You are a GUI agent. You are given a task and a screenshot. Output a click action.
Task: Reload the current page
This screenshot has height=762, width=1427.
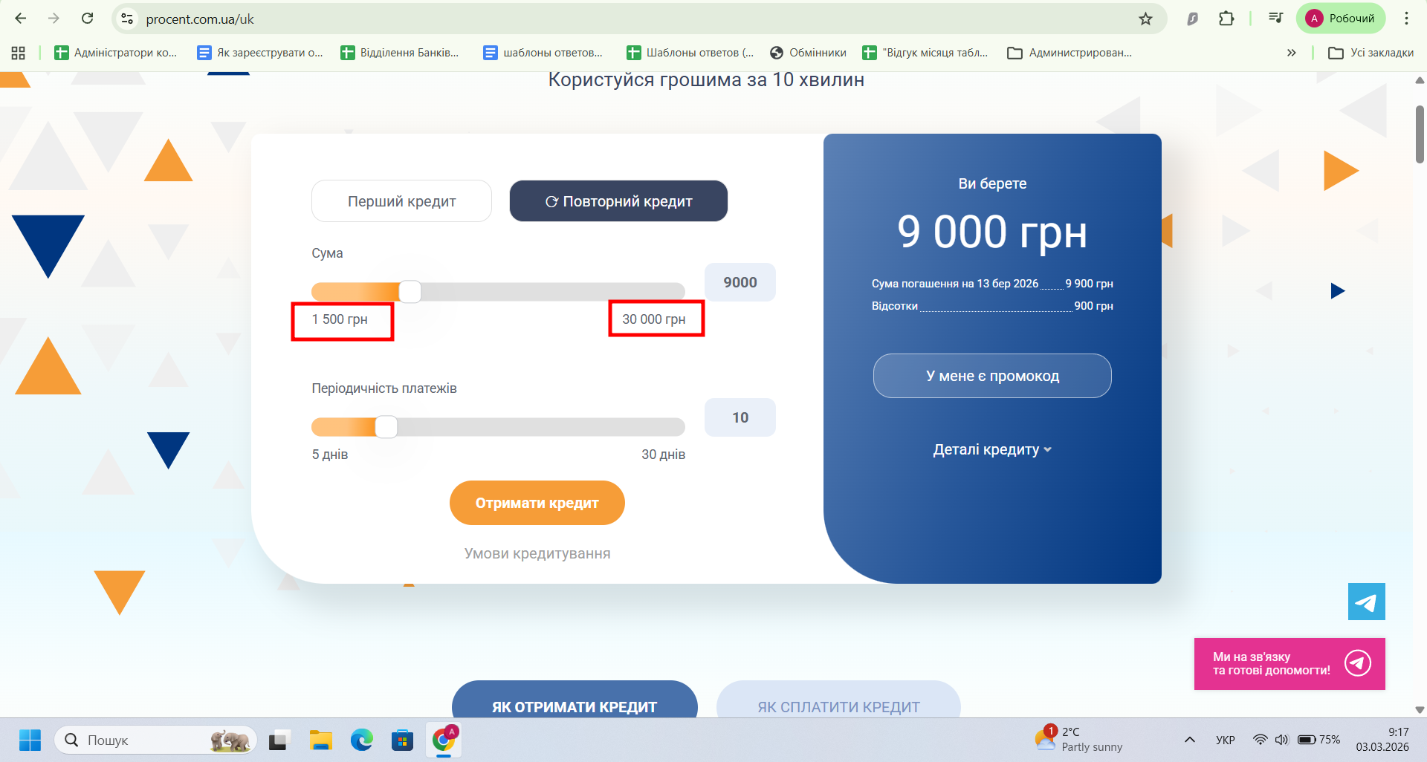pos(88,19)
